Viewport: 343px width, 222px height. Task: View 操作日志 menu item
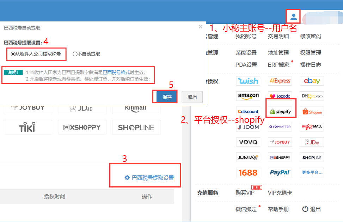tap(311, 65)
